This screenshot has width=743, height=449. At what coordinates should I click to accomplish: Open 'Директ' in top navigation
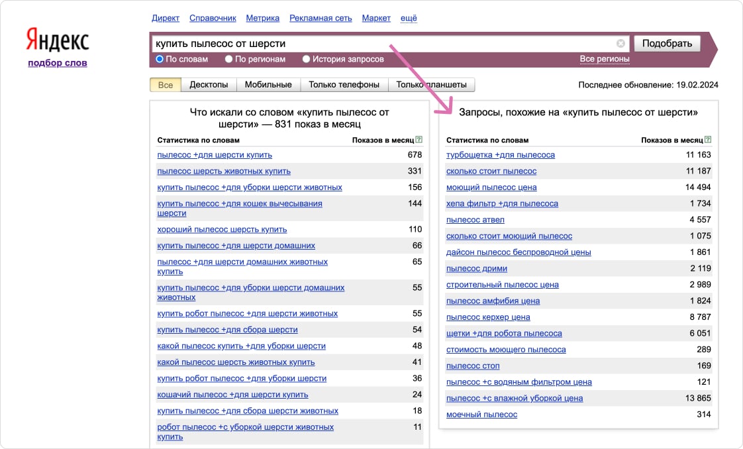tap(166, 18)
